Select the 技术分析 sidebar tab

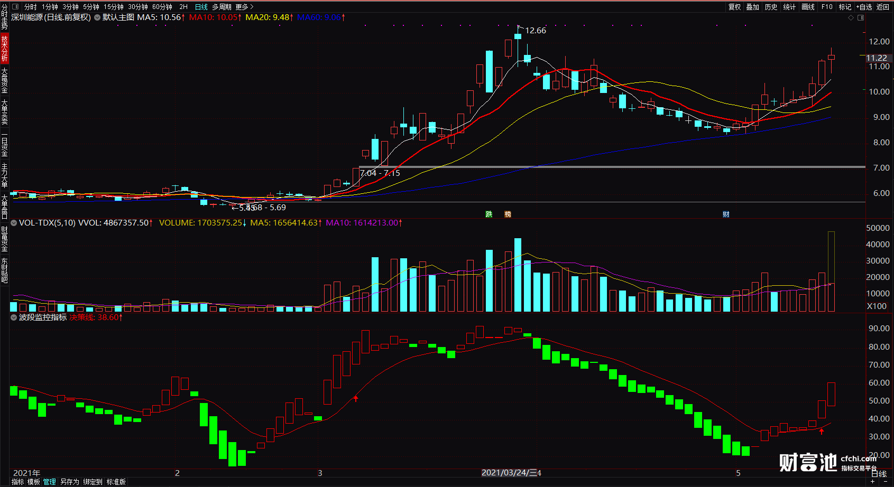(4, 48)
